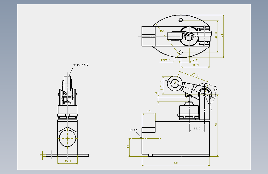Select the 17 dimension above conduit boss
The height and width of the screenshot is (174, 268).
pyautogui.click(x=149, y=111)
